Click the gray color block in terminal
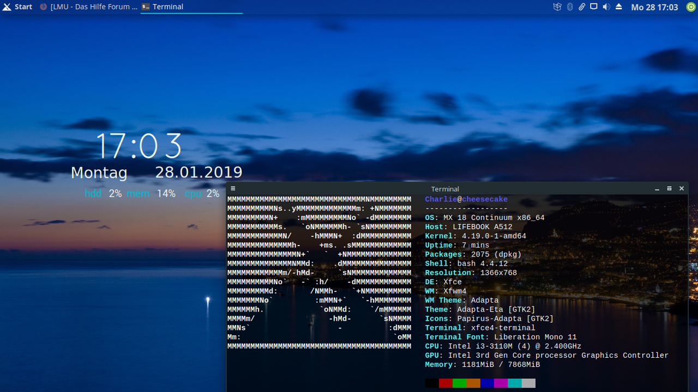The height and width of the screenshot is (392, 698). [528, 383]
